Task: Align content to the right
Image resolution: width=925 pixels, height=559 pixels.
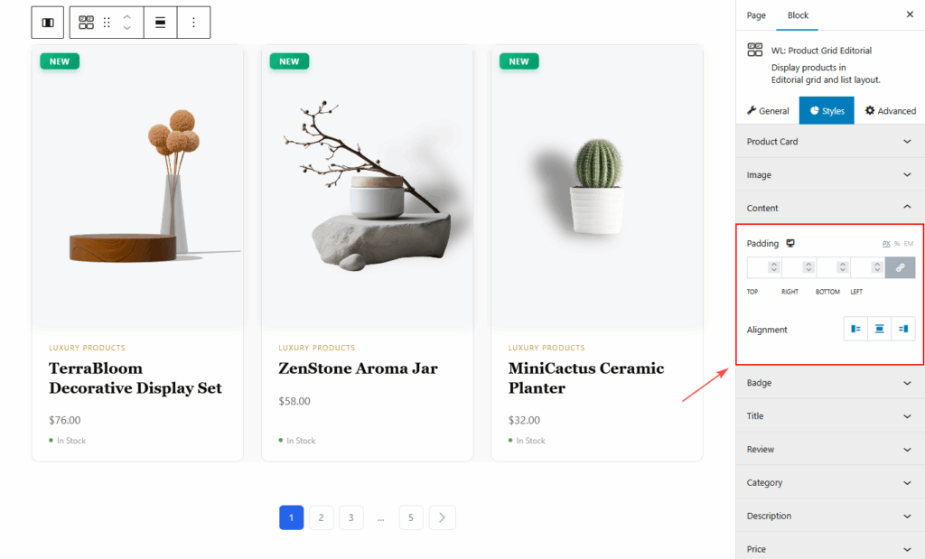Action: pos(902,330)
